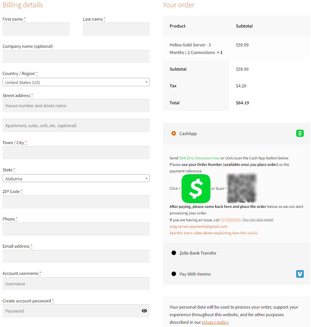Click the amg.server.payments@gmail.com email link
Image resolution: width=311 pixels, height=327 pixels.
point(198,226)
